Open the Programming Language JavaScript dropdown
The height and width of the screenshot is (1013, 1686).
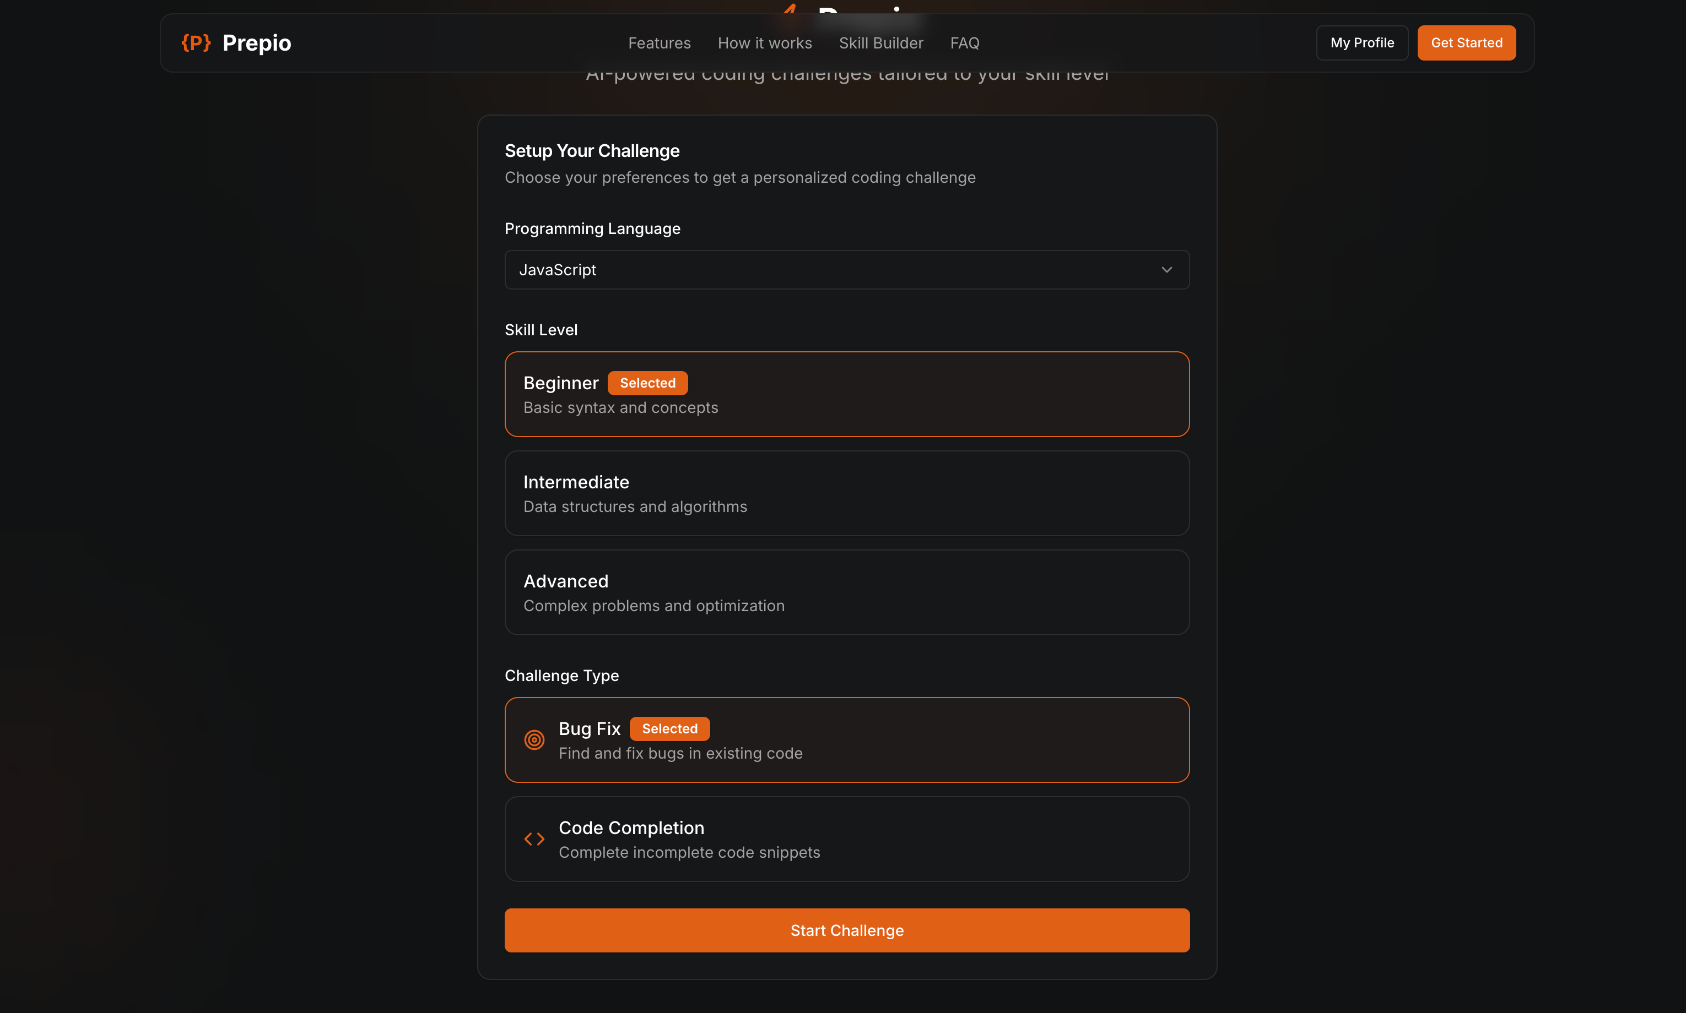(847, 270)
